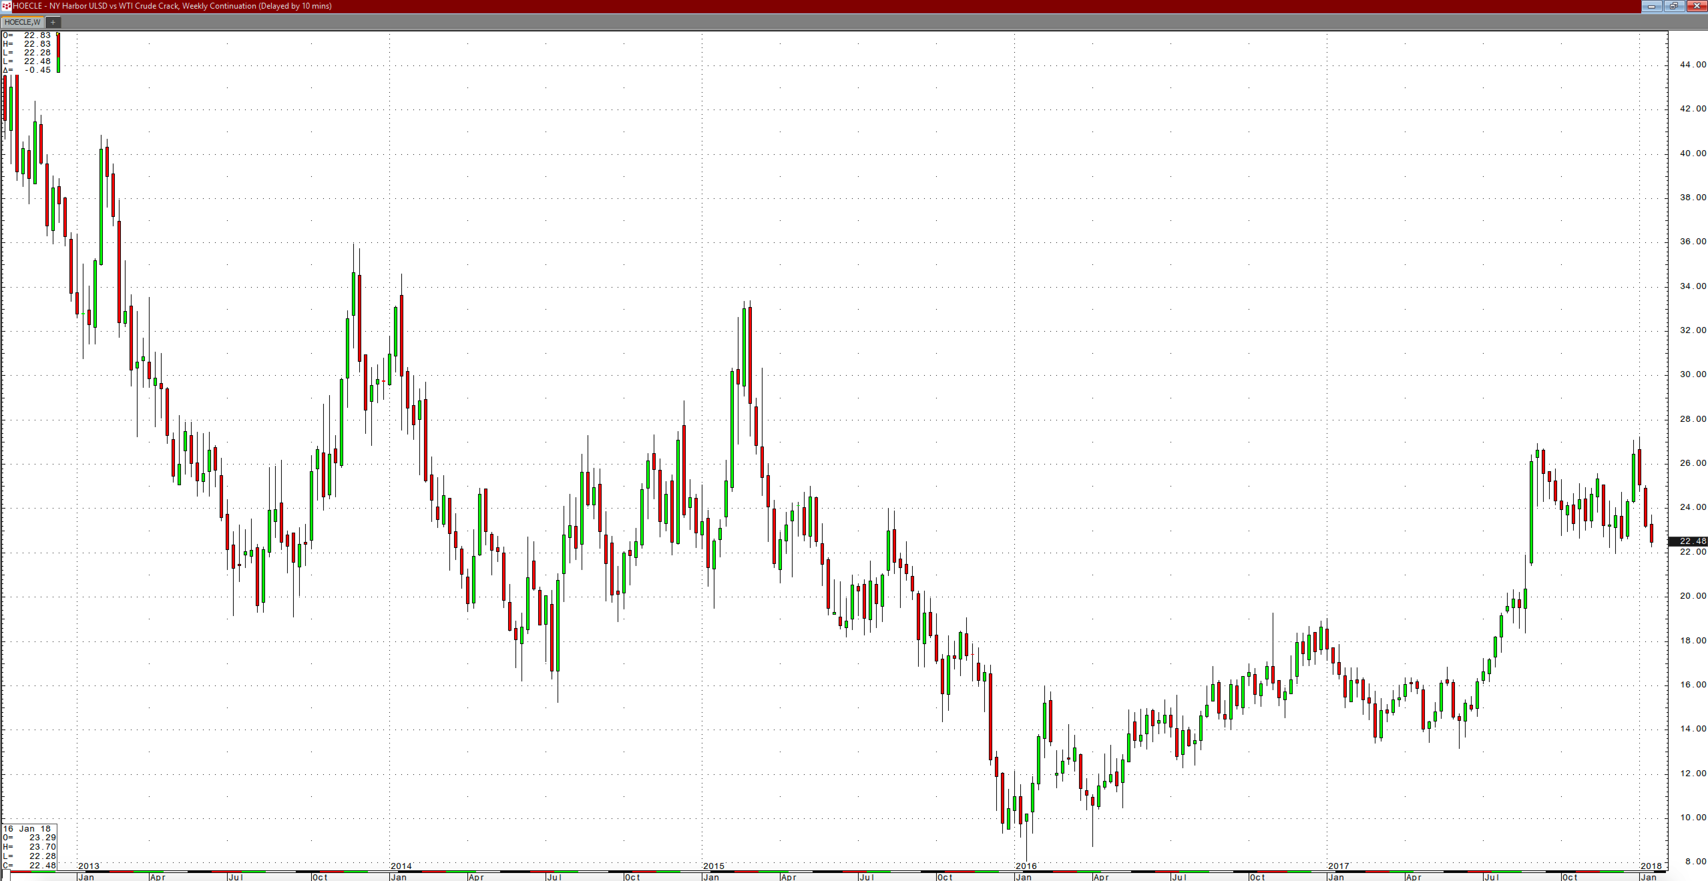
Task: Click the 2013 year label on time axis
Action: click(89, 866)
